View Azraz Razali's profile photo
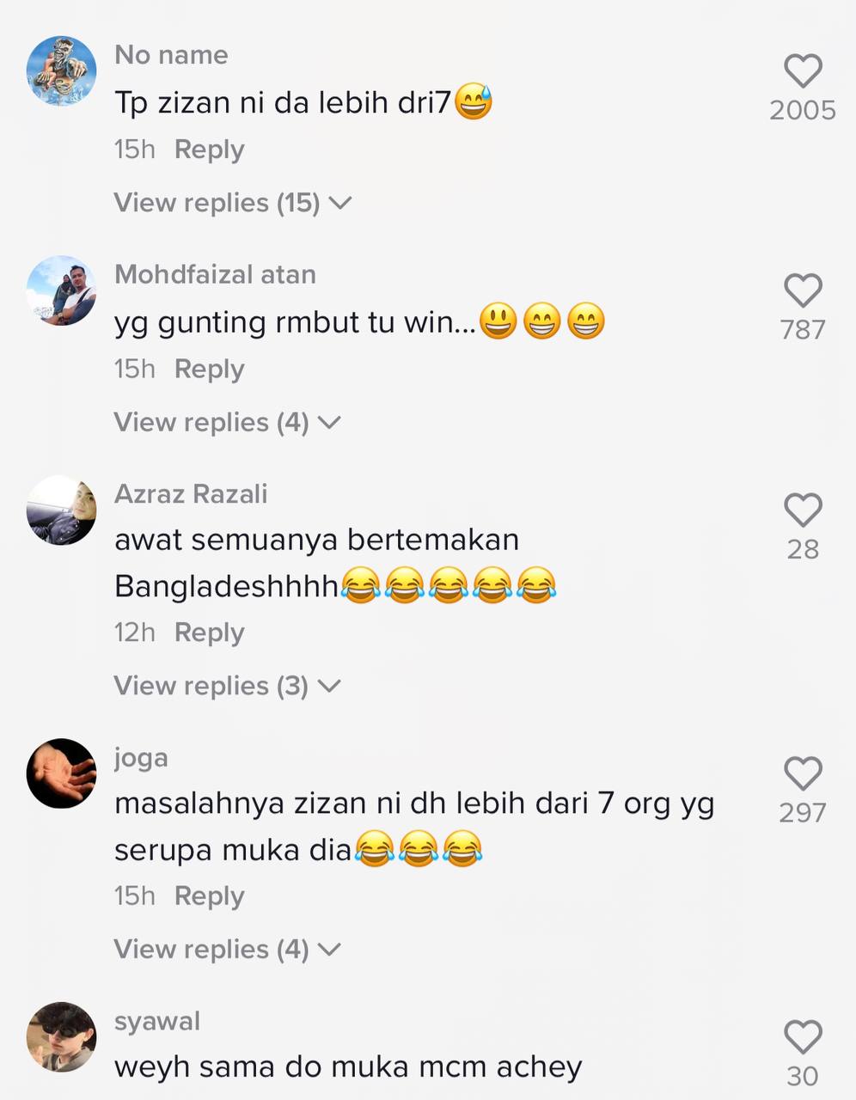 click(x=61, y=510)
